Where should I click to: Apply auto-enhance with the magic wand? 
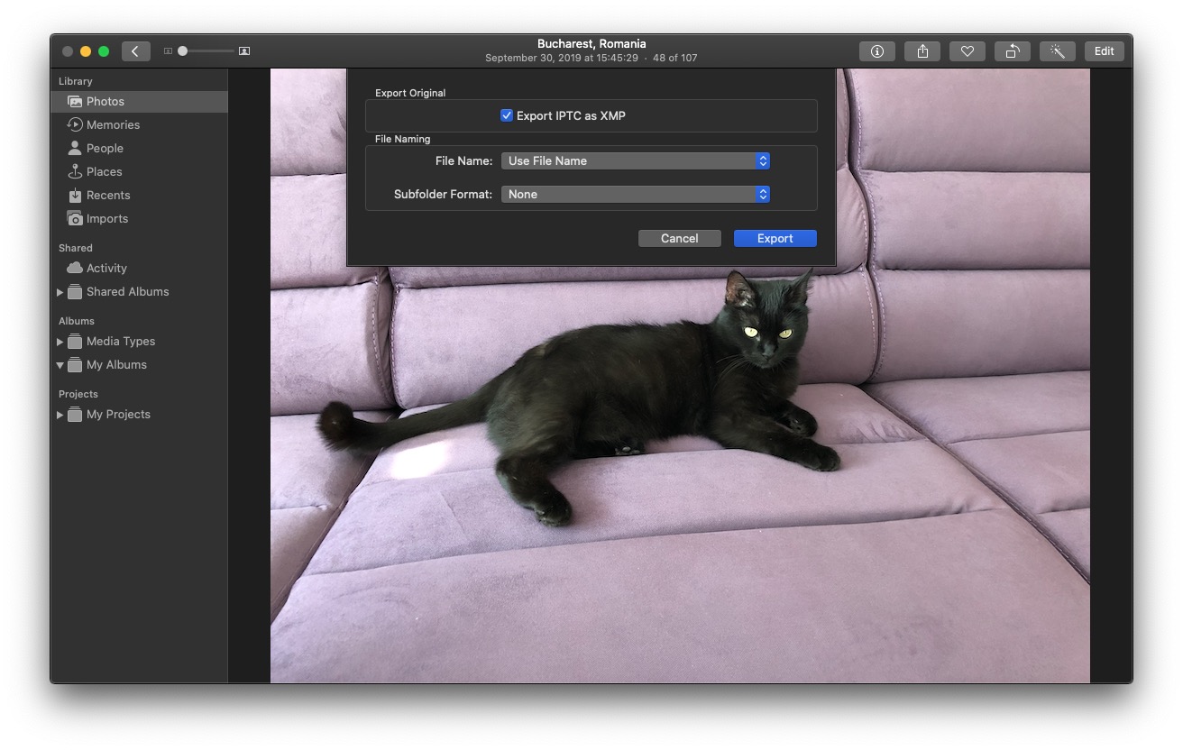pos(1057,51)
